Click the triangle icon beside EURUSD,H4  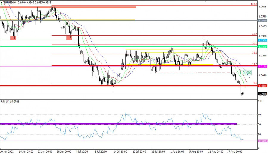(x=2, y=2)
